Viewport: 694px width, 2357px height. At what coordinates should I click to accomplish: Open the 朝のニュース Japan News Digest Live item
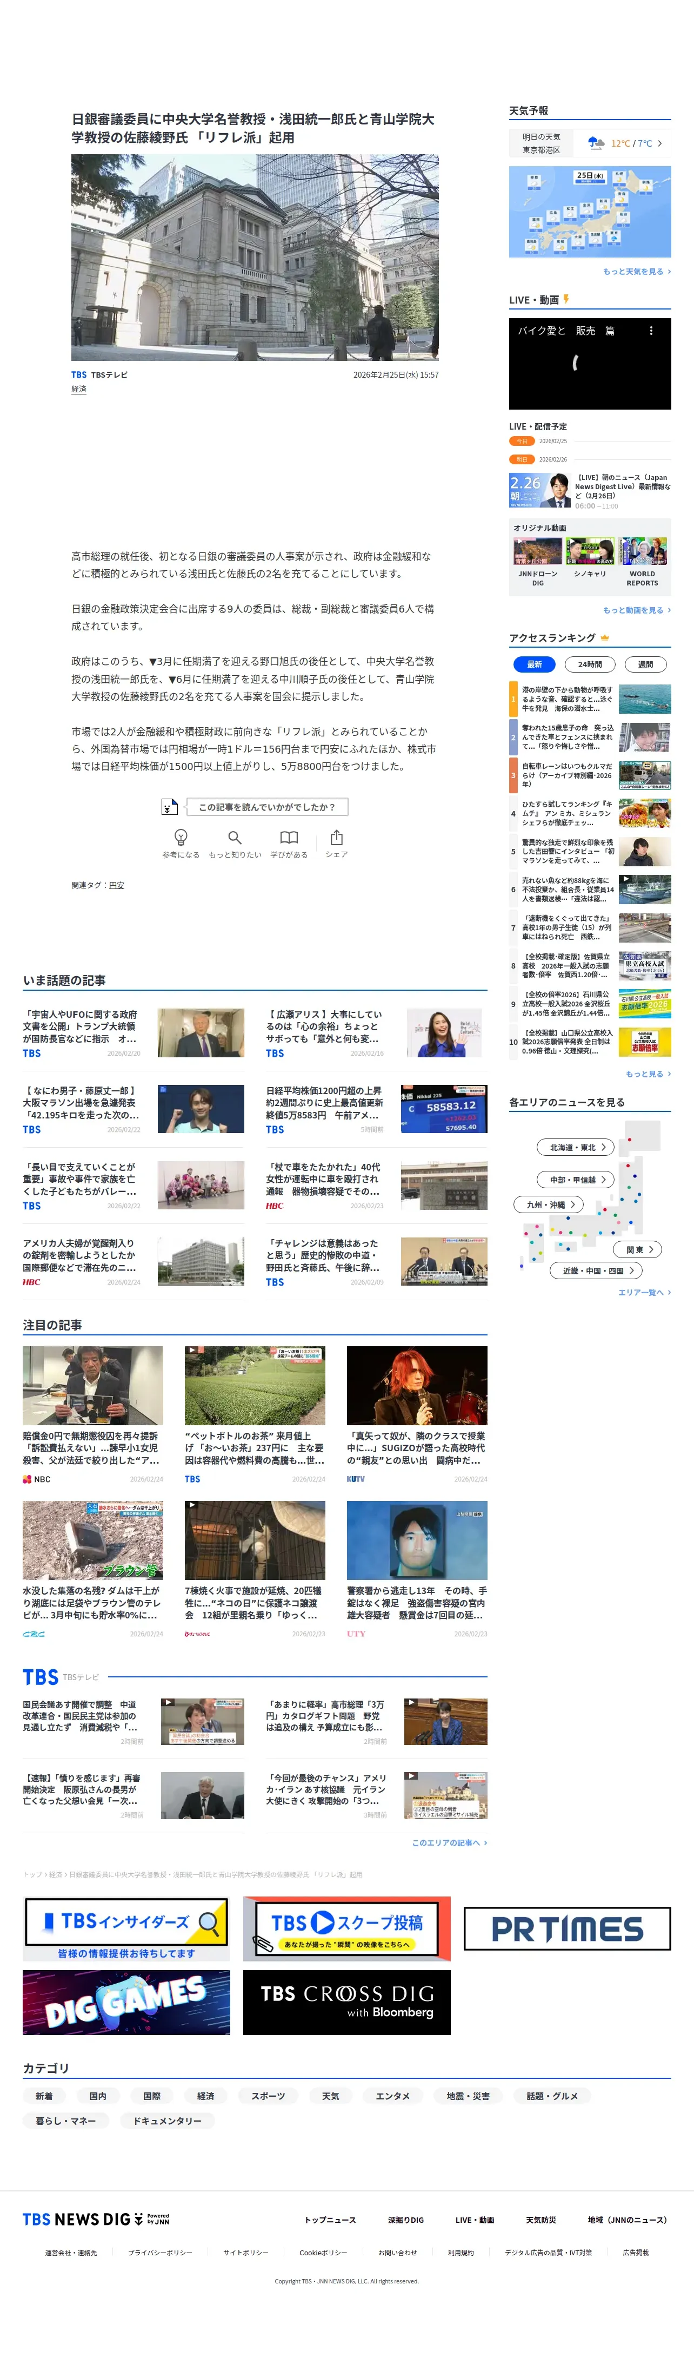[x=590, y=490]
